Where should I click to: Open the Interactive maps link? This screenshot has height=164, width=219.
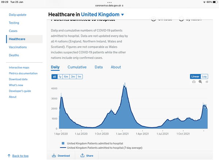19,68
